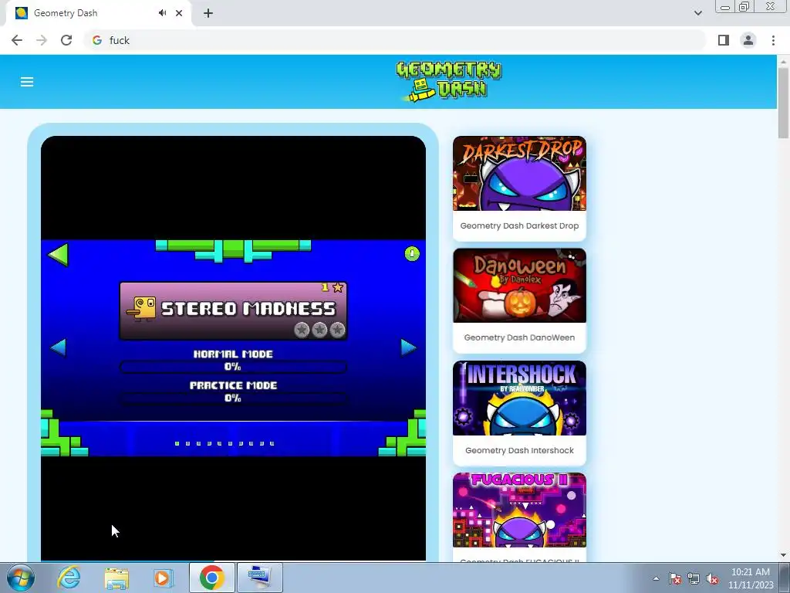Open the Fugacious II game thumbnail
Screen dimensions: 790x593
519,510
